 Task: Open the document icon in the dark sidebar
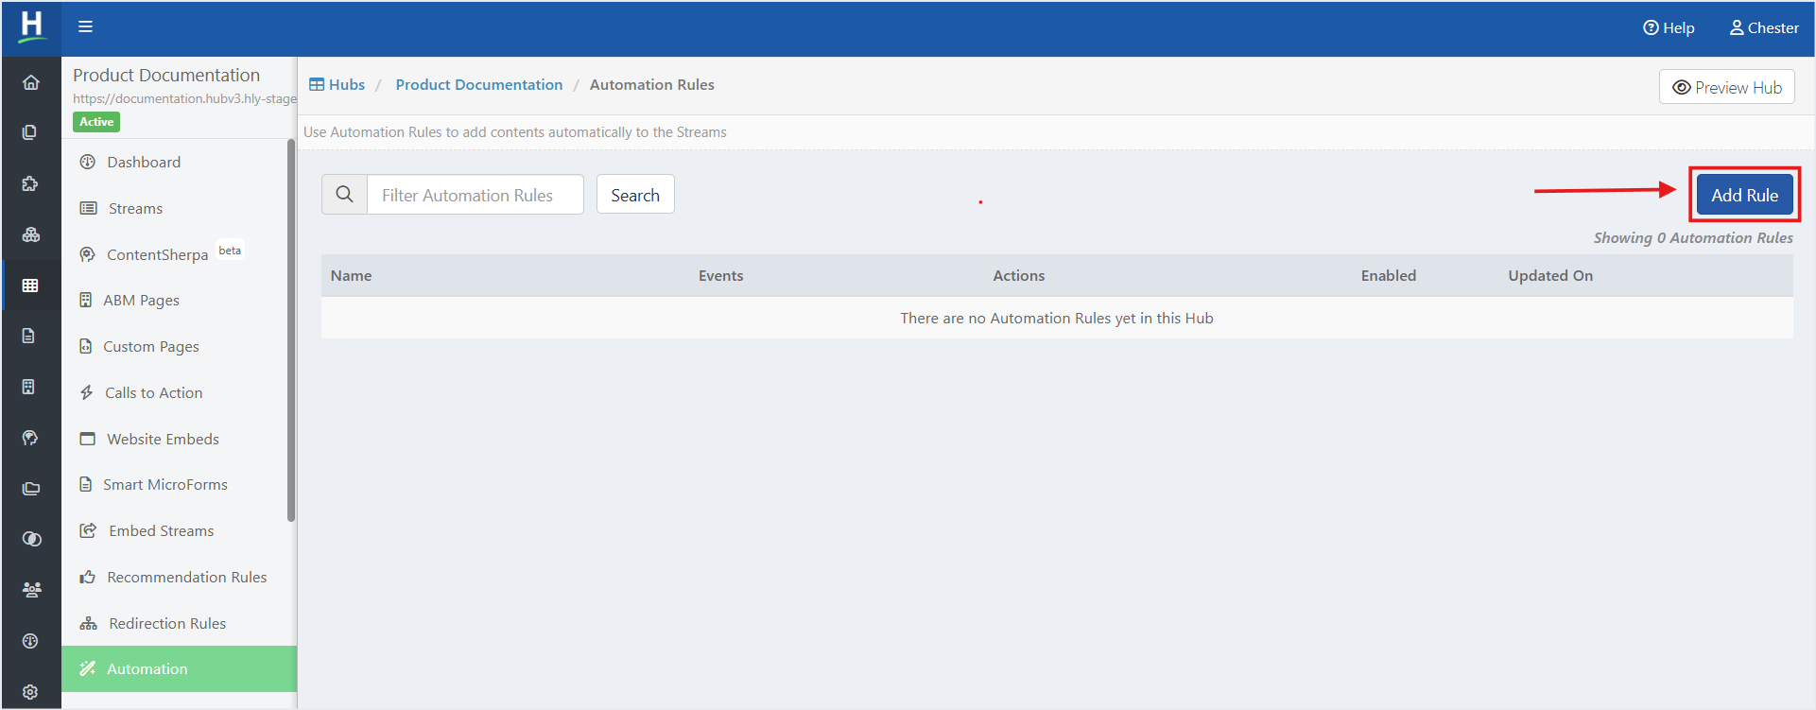(x=29, y=336)
